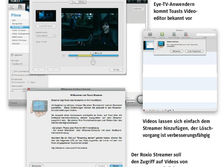Uncheck Alle Objekte kontinuierlich abspielen
Image resolution: width=222 pixels, height=167 pixels.
pyautogui.click(x=12, y=75)
